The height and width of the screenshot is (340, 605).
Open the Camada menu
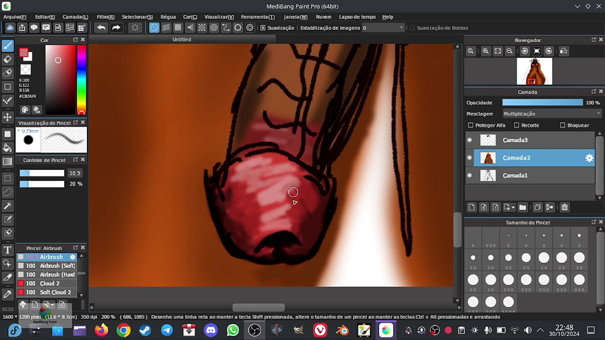(x=75, y=17)
